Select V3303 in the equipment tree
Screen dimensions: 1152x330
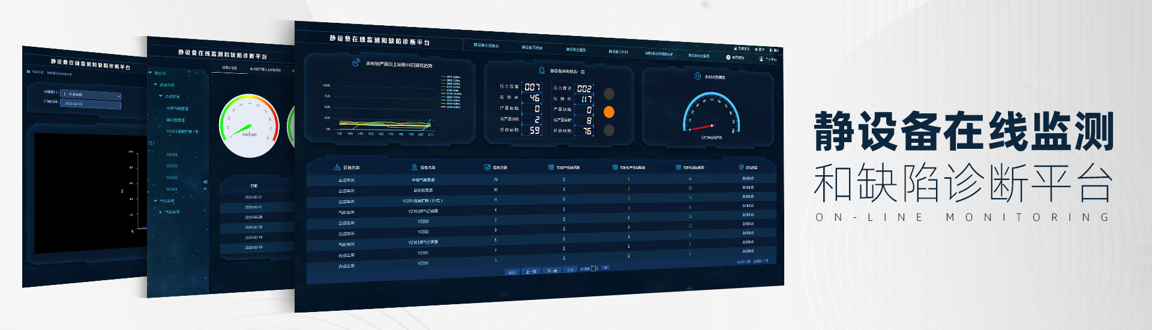[172, 178]
